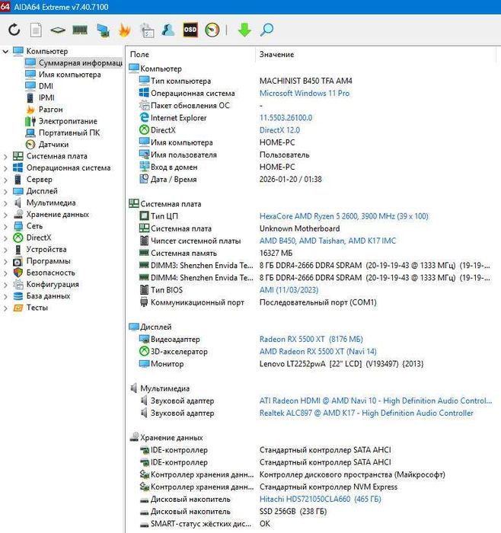The width and height of the screenshot is (501, 533).
Task: Open the Датчики tree item
Action: pyautogui.click(x=53, y=145)
